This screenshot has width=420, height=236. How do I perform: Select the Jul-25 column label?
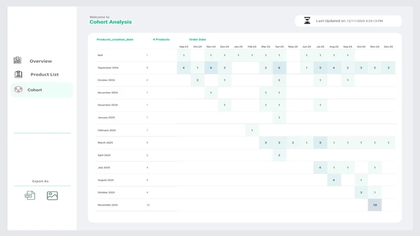click(320, 47)
